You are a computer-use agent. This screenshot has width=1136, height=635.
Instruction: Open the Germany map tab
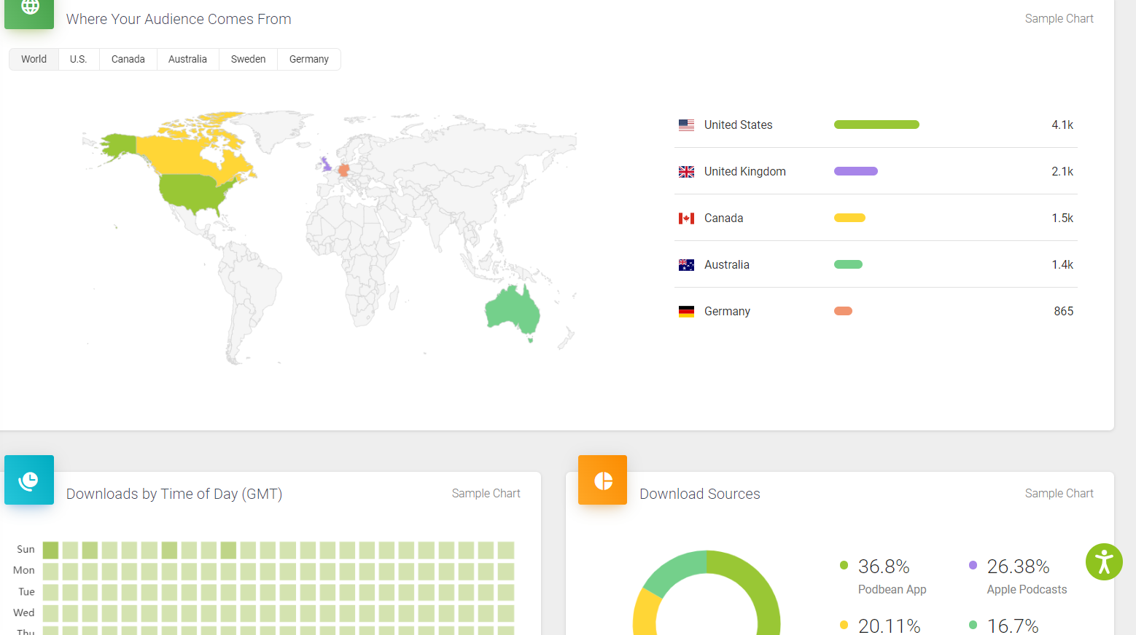click(x=309, y=59)
